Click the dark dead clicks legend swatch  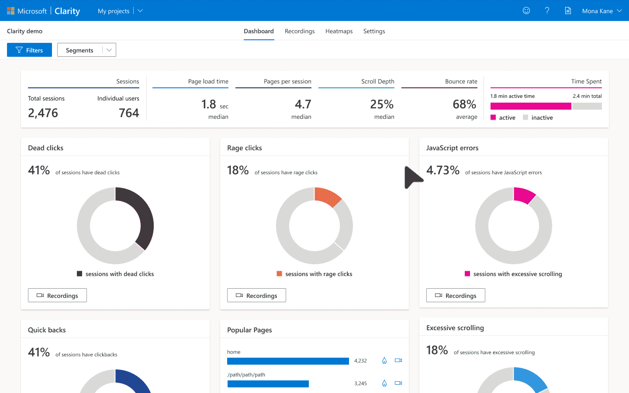[79, 274]
